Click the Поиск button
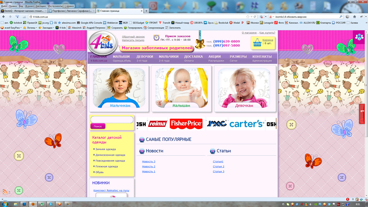The width and height of the screenshot is (368, 207). pos(98,126)
